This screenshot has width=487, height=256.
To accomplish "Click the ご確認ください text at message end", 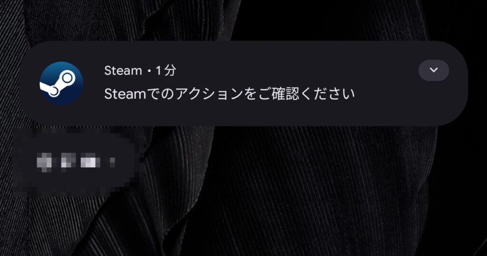I will (x=306, y=94).
